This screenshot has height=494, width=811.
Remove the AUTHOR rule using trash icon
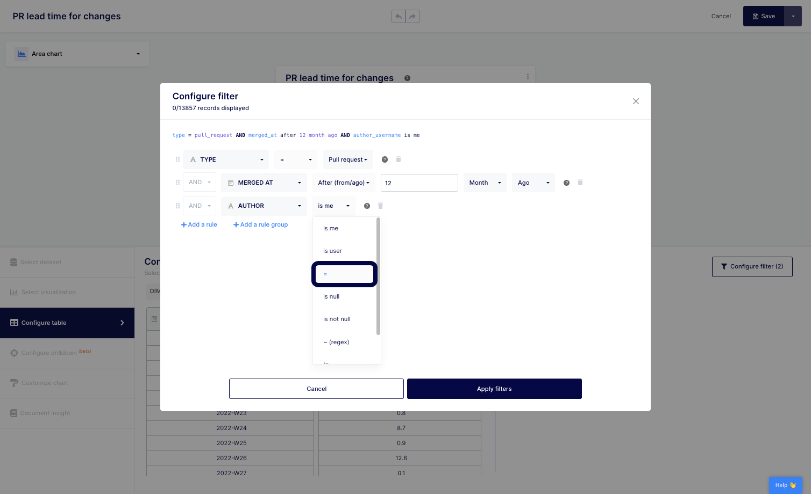[381, 206]
